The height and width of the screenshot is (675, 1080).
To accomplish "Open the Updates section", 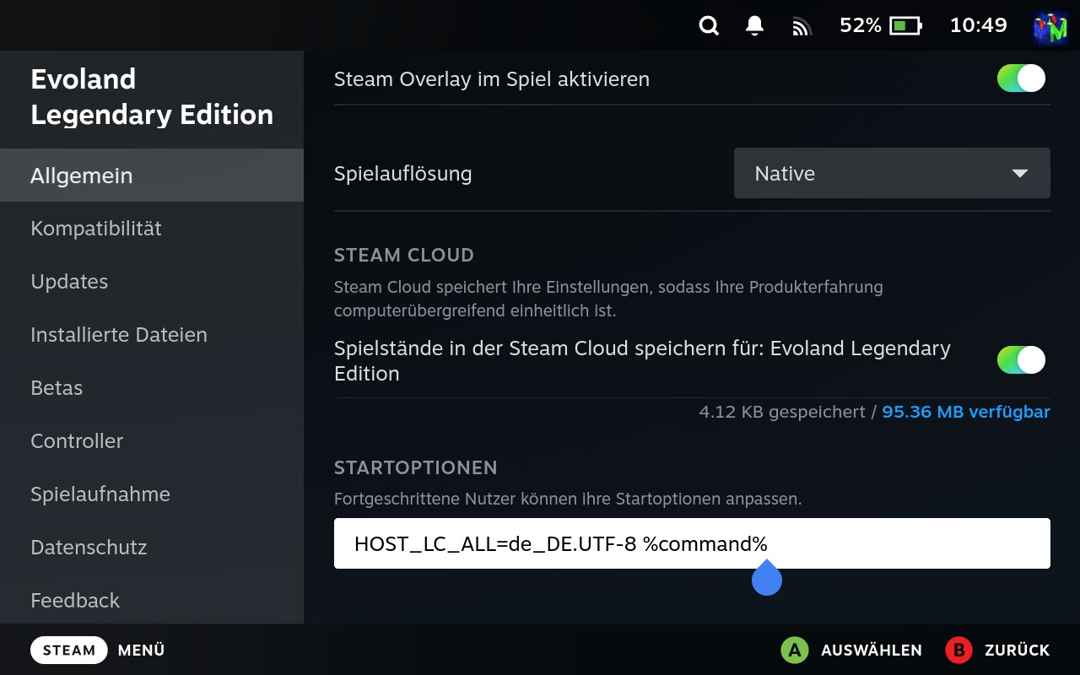I will (69, 282).
